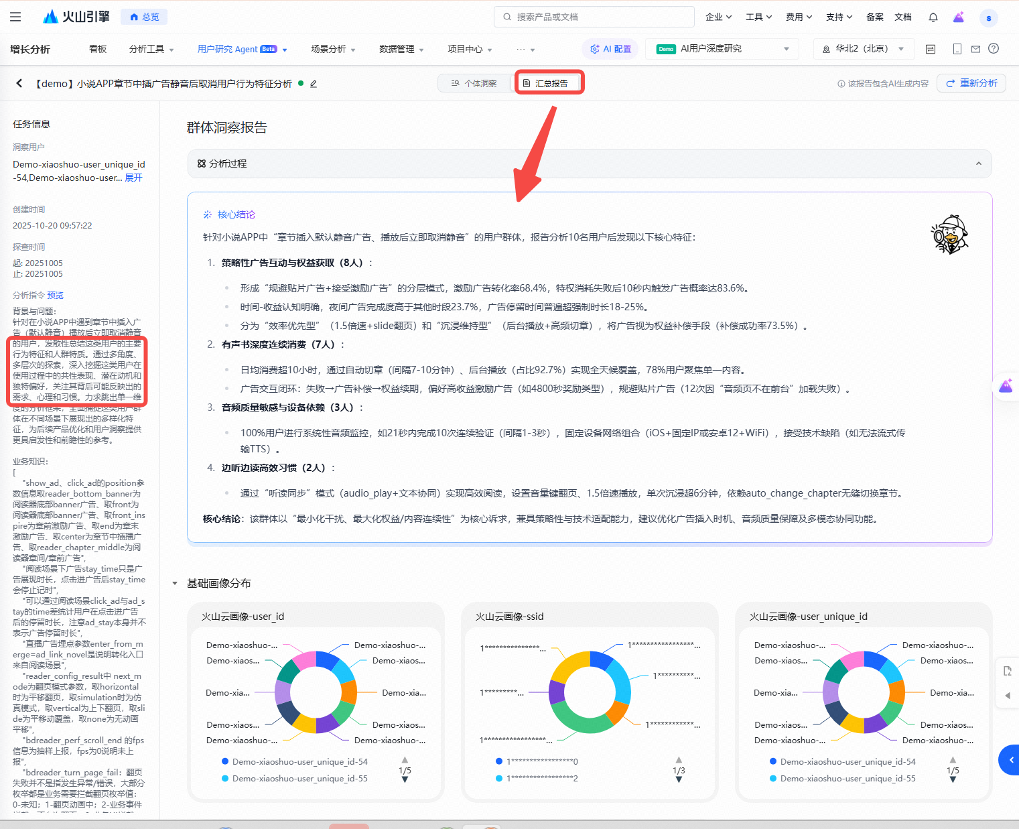This screenshot has width=1019, height=829.
Task: Open the notification bell
Action: tap(933, 17)
